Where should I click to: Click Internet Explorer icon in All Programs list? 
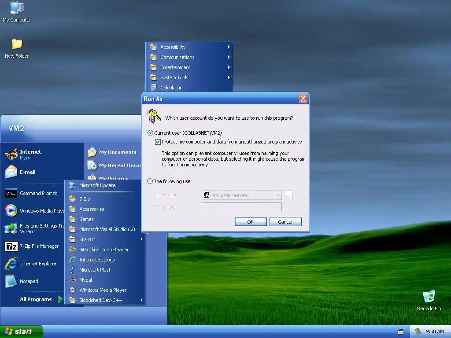point(73,260)
